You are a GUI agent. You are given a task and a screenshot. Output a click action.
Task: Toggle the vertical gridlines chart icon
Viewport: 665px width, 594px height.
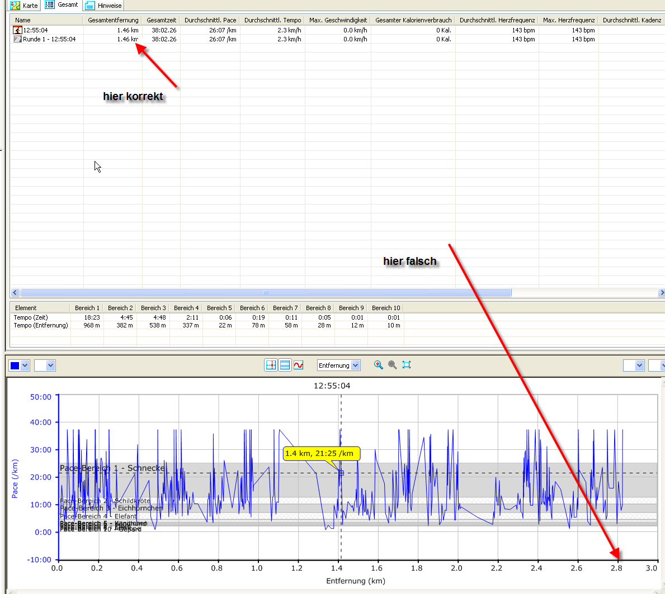[x=271, y=365]
